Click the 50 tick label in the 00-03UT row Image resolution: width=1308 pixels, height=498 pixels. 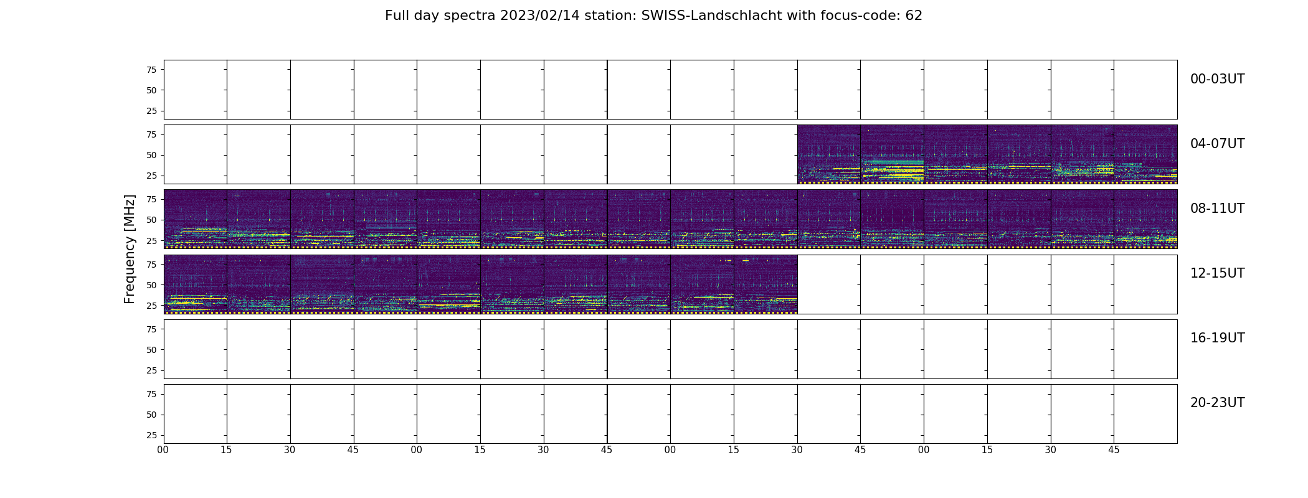point(151,90)
